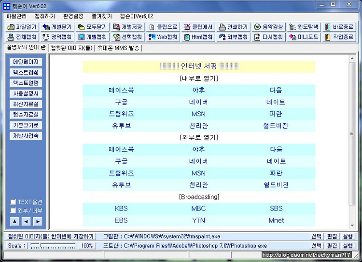
Task: Click the 개발사접속 sidebar button
Action: tap(26, 136)
